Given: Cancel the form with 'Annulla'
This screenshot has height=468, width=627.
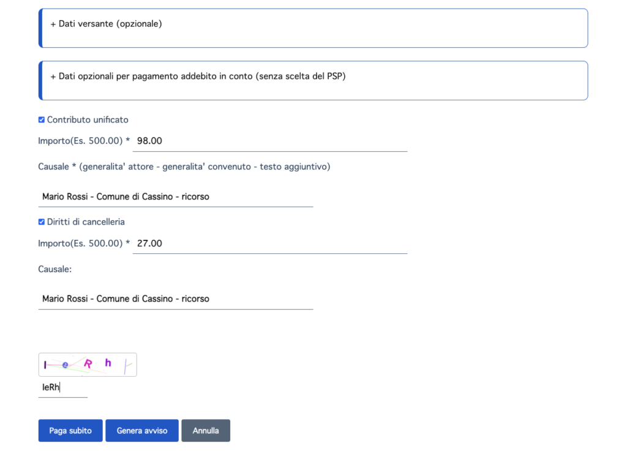Looking at the screenshot, I should point(206,430).
